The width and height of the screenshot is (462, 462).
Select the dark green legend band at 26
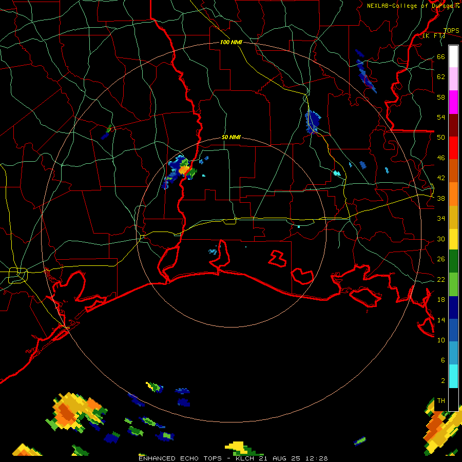(453, 261)
